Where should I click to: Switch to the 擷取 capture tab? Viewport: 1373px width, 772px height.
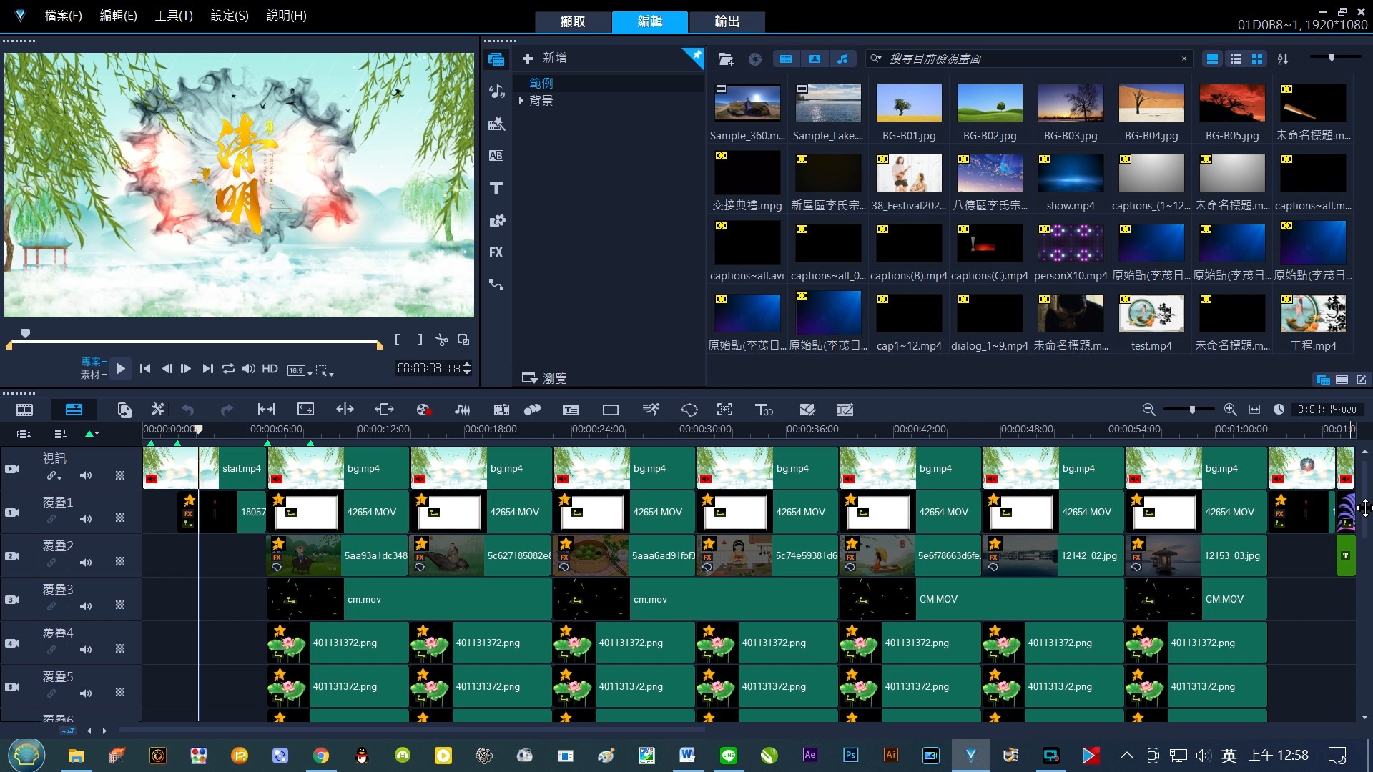pyautogui.click(x=573, y=21)
